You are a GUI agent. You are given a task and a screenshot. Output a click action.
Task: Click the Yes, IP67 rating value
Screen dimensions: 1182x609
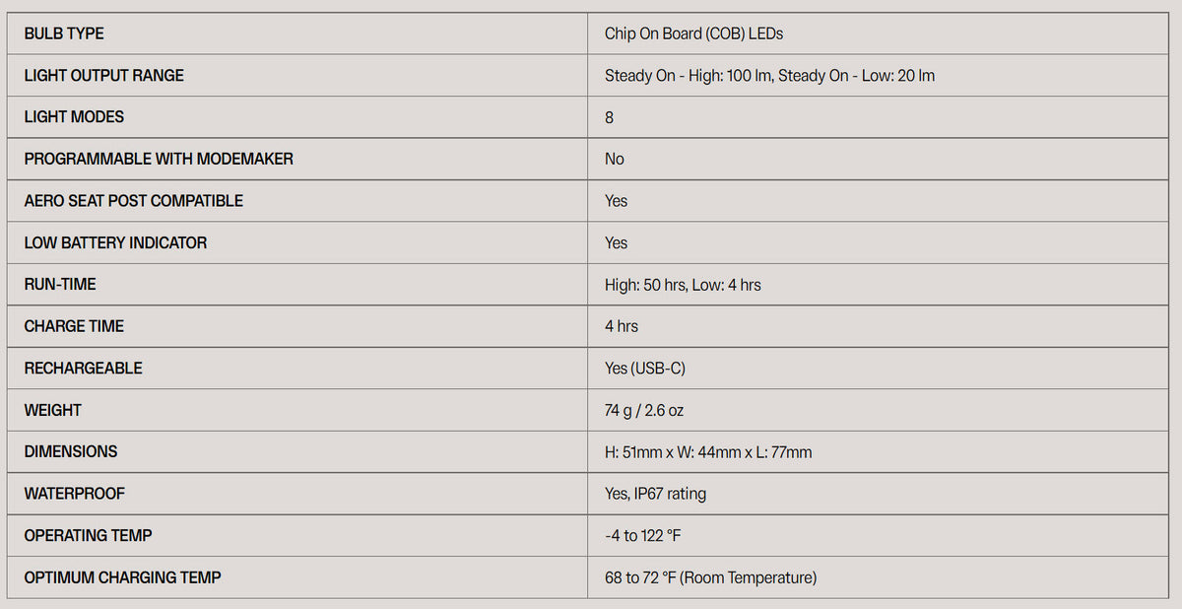click(x=655, y=494)
